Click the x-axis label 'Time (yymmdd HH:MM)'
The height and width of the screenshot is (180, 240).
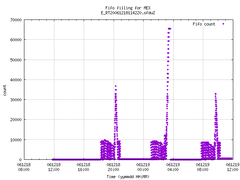(x=128, y=177)
